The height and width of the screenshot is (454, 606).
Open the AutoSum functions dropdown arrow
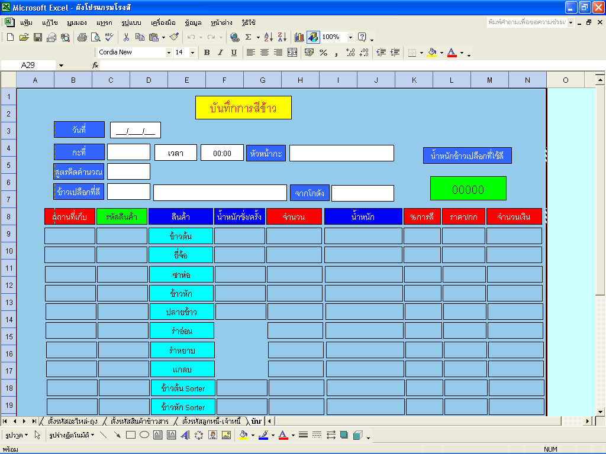(x=258, y=37)
